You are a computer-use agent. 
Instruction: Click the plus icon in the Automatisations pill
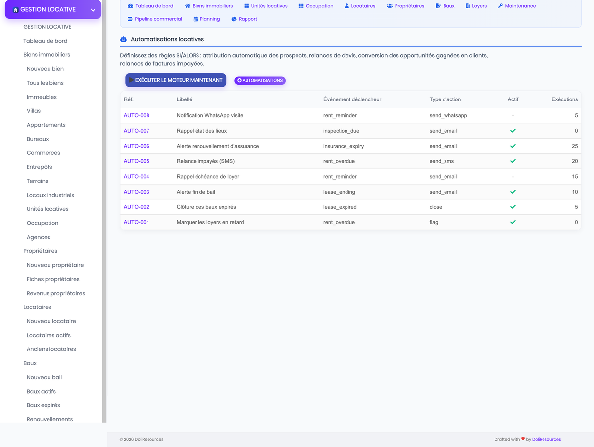(239, 80)
